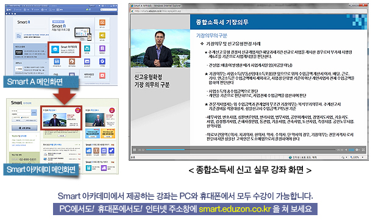Click the light blue promo banner on Smart 아카데미
373x220 pixels.
(x=93, y=133)
